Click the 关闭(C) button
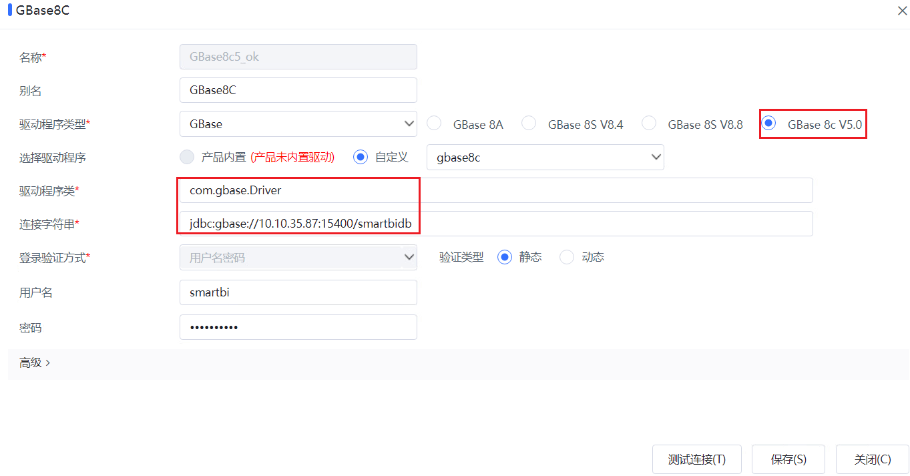 click(x=873, y=459)
